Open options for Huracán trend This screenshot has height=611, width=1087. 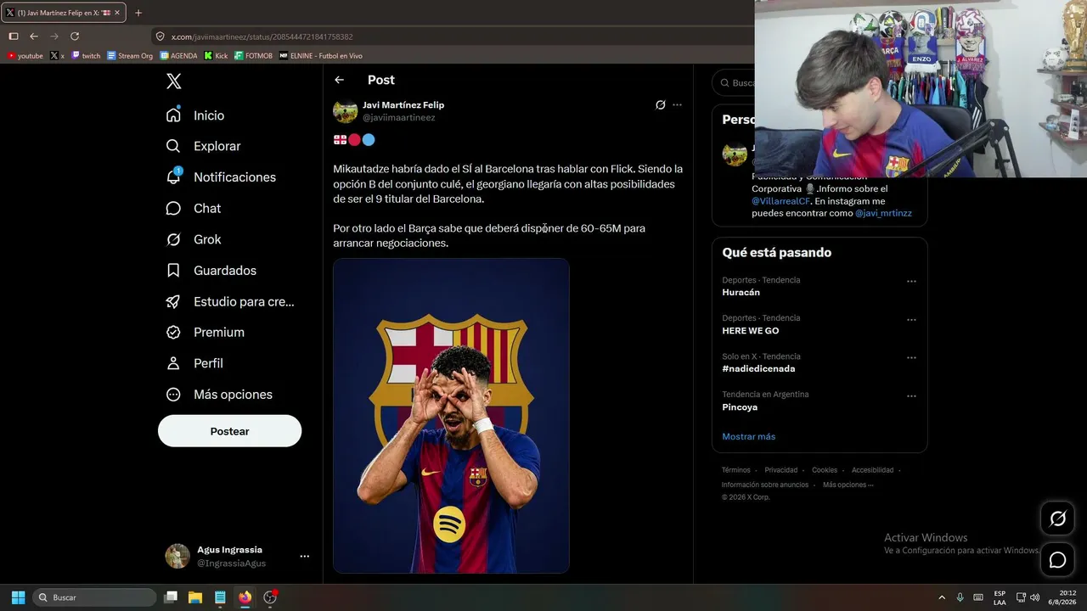(x=911, y=281)
